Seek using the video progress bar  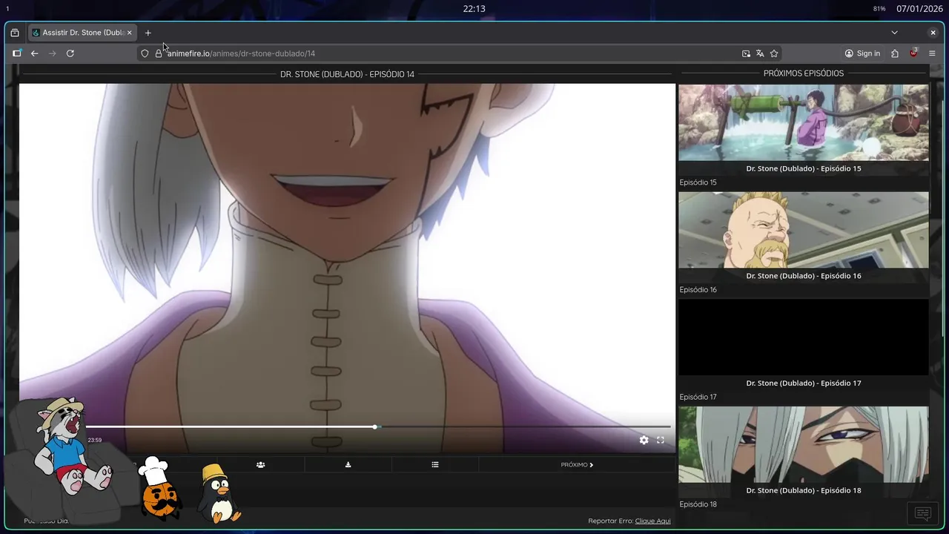point(378,426)
